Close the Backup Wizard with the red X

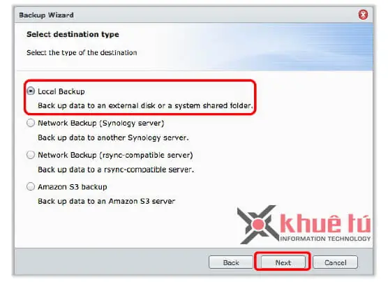[363, 15]
